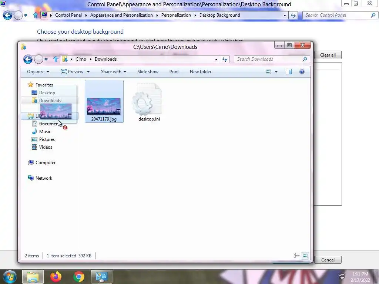Click the Clear all button
The height and width of the screenshot is (284, 379).
pyautogui.click(x=328, y=55)
